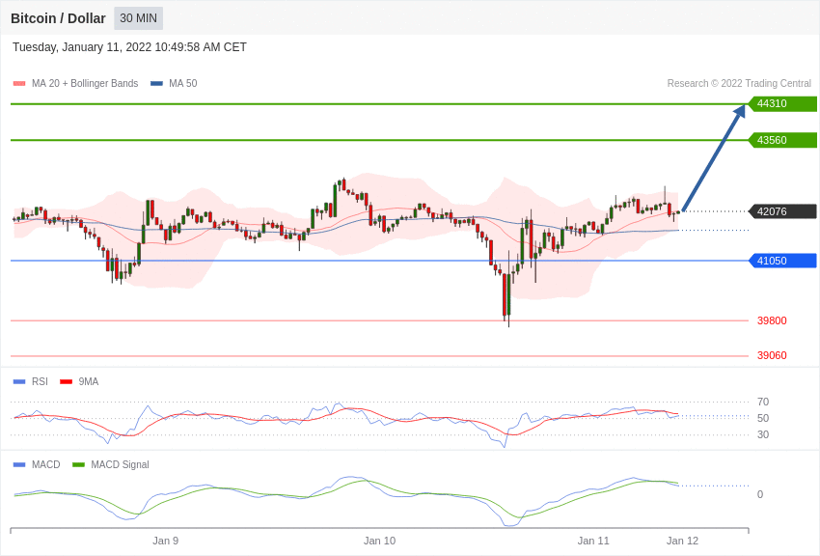The height and width of the screenshot is (556, 820).
Task: Select the 43560 green target price tag
Action: pos(782,140)
